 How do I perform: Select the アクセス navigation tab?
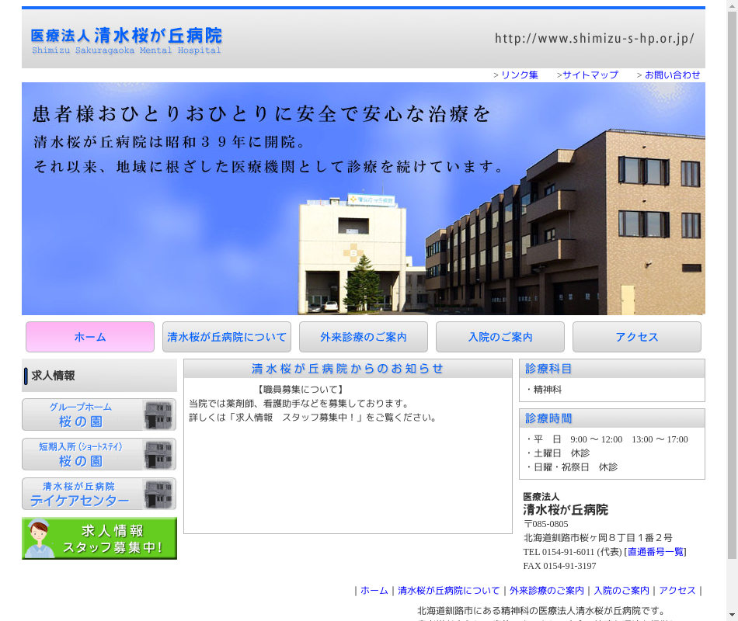[637, 337]
